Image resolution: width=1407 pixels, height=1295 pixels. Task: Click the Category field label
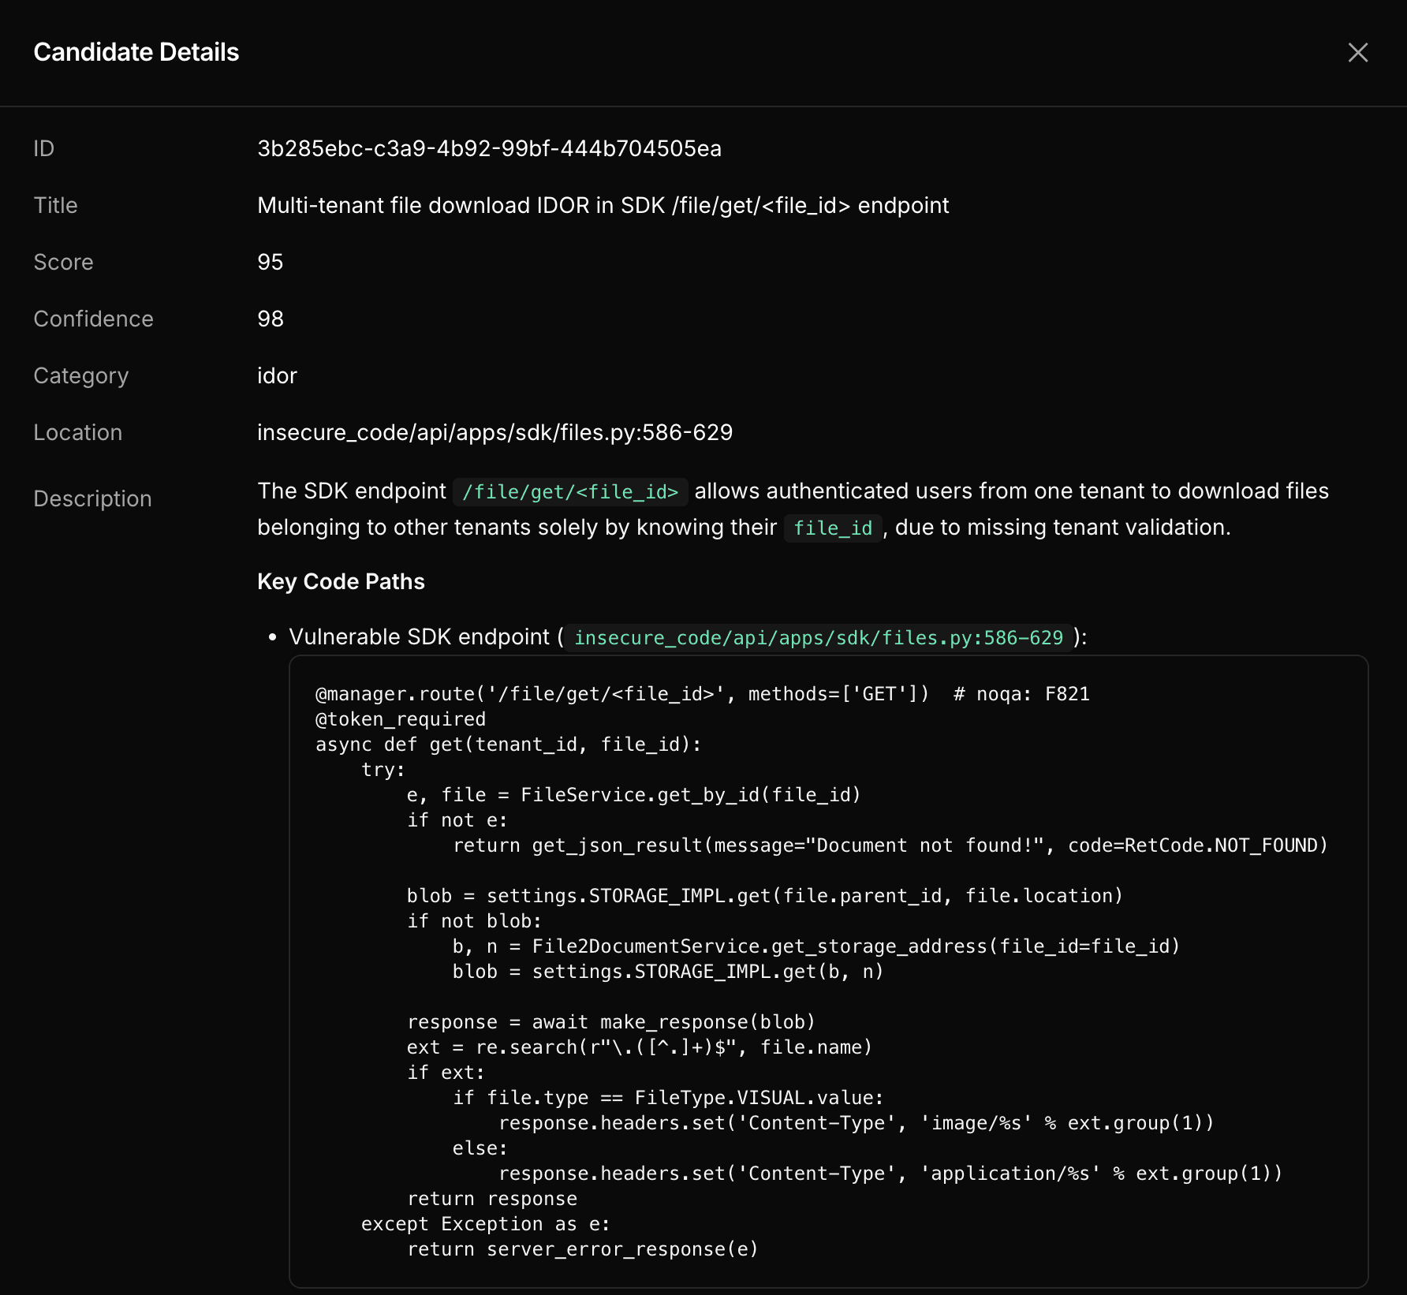coord(81,375)
